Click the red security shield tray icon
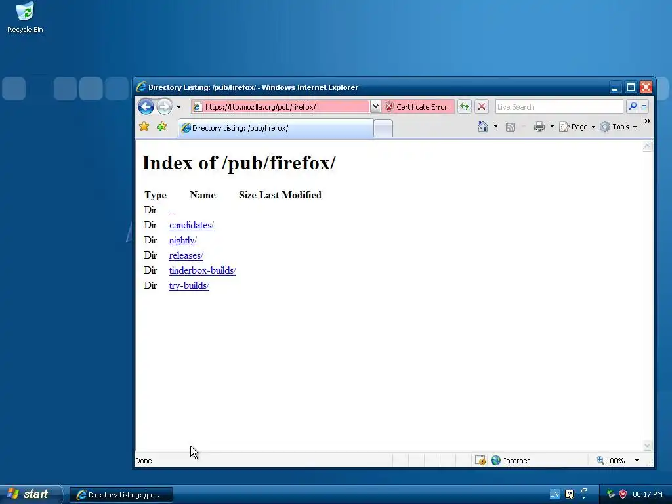The height and width of the screenshot is (504, 672). (623, 494)
